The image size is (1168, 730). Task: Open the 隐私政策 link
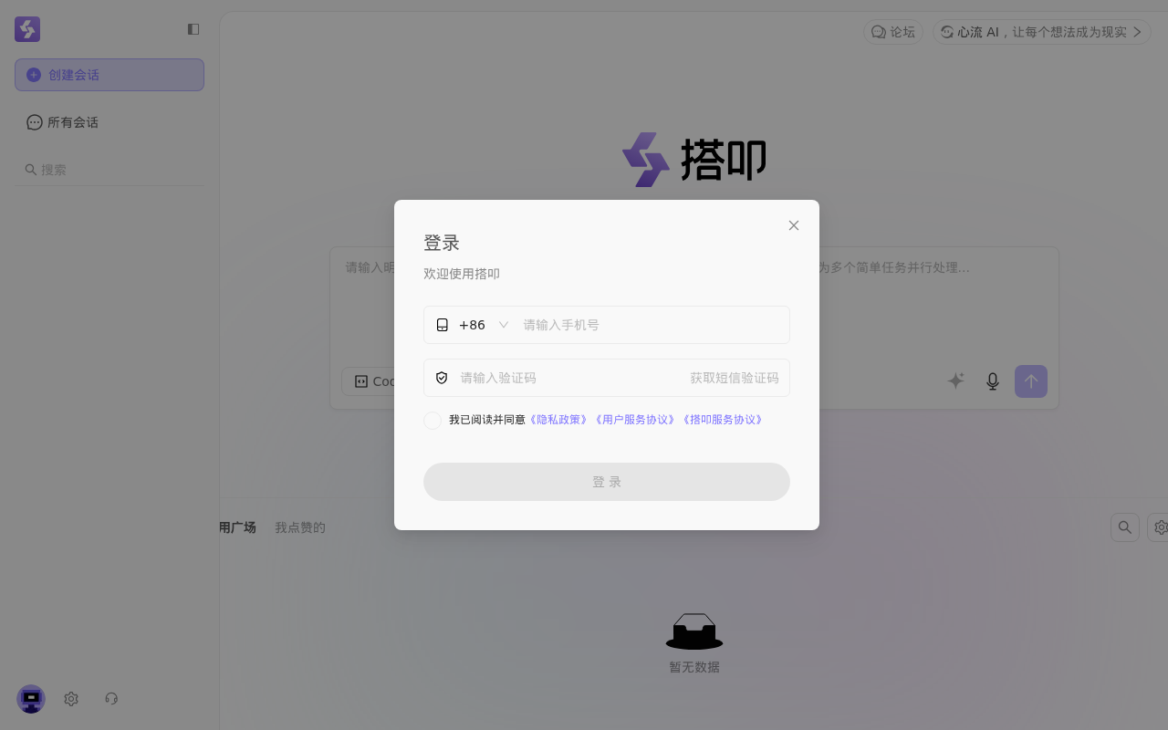tap(558, 420)
